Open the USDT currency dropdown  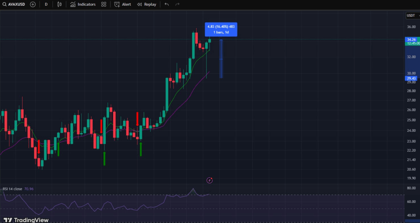[411, 16]
